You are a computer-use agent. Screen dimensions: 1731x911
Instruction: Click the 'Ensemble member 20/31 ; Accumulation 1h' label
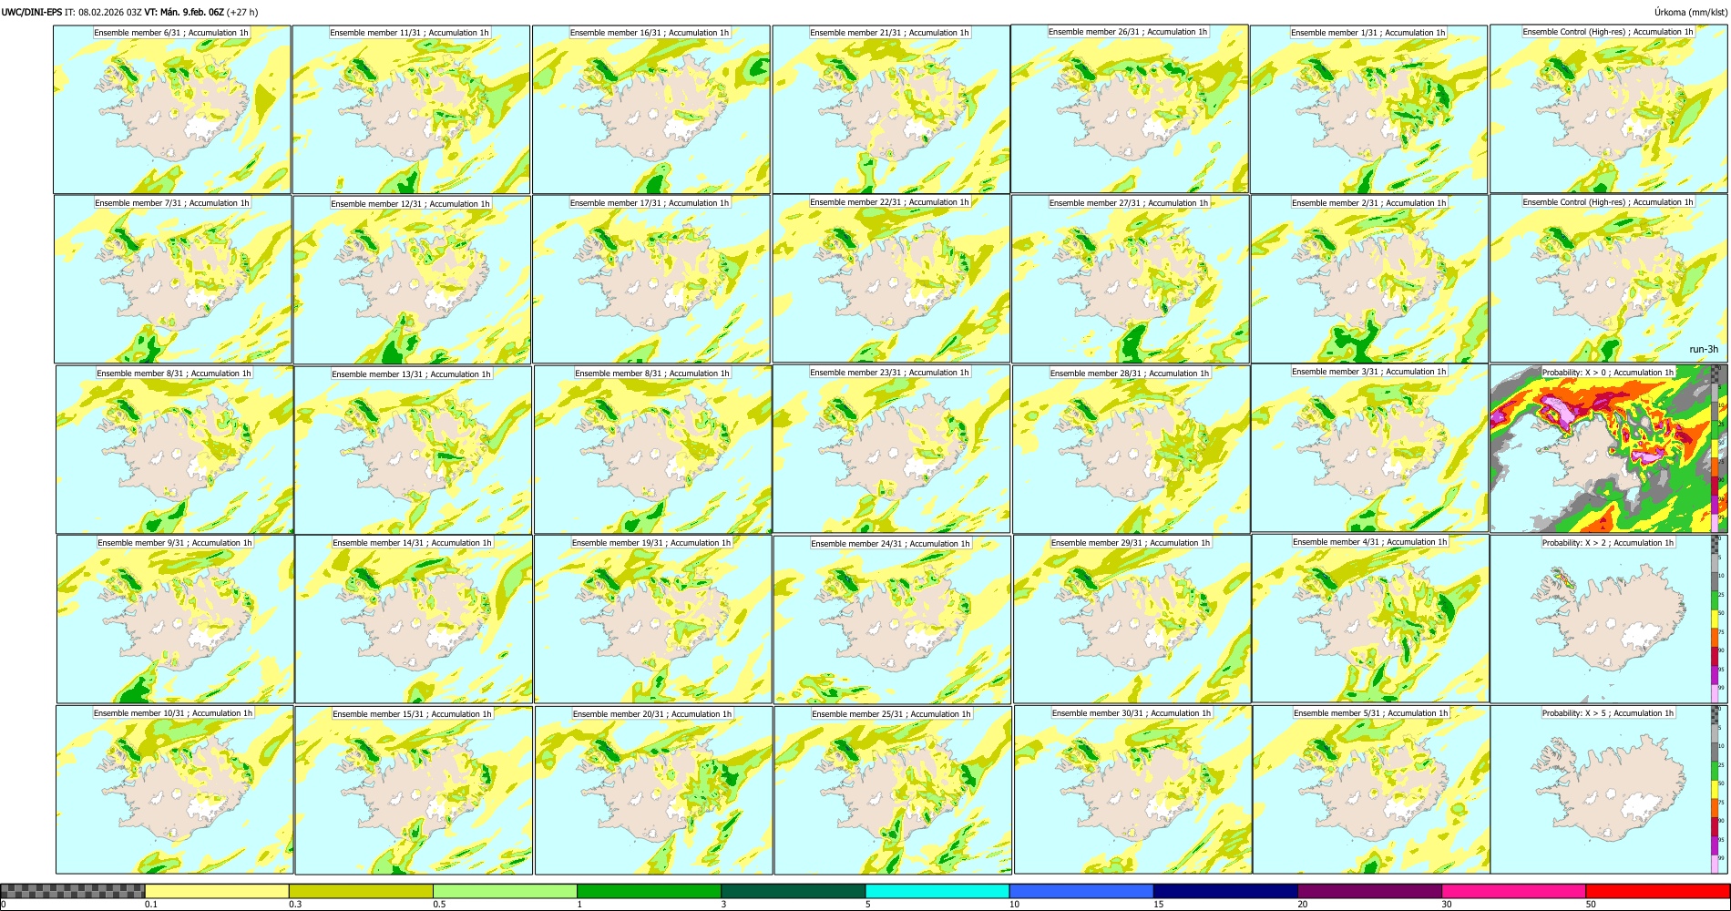pos(651,714)
